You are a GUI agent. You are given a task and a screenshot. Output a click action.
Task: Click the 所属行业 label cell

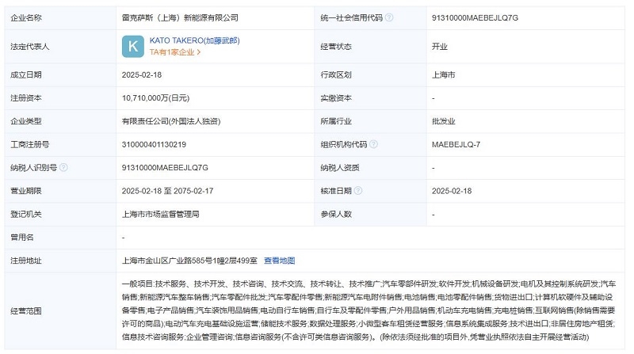[370, 121]
